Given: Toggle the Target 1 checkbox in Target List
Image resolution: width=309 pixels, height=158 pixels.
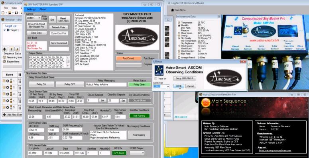Looking at the screenshot, I should coord(5,30).
